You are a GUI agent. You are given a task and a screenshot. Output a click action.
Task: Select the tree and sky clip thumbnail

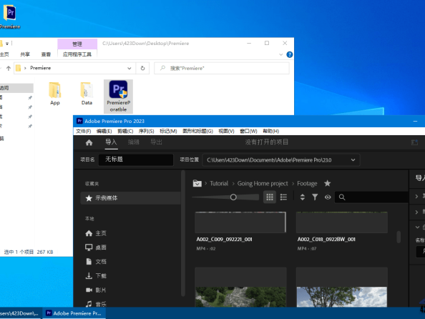point(342,288)
